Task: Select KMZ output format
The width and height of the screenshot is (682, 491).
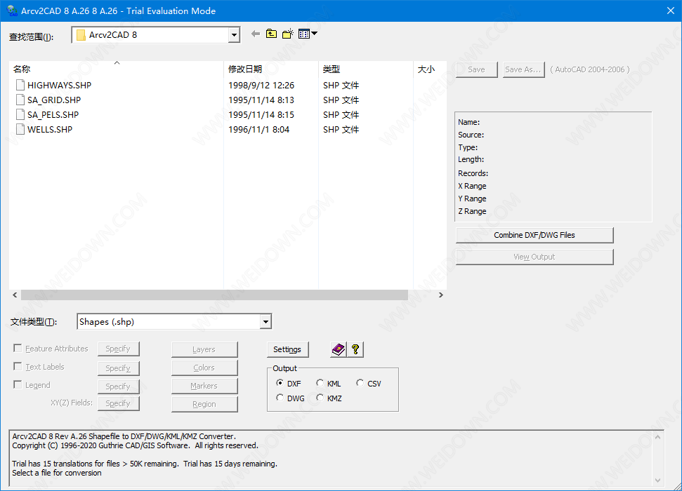Action: [320, 398]
